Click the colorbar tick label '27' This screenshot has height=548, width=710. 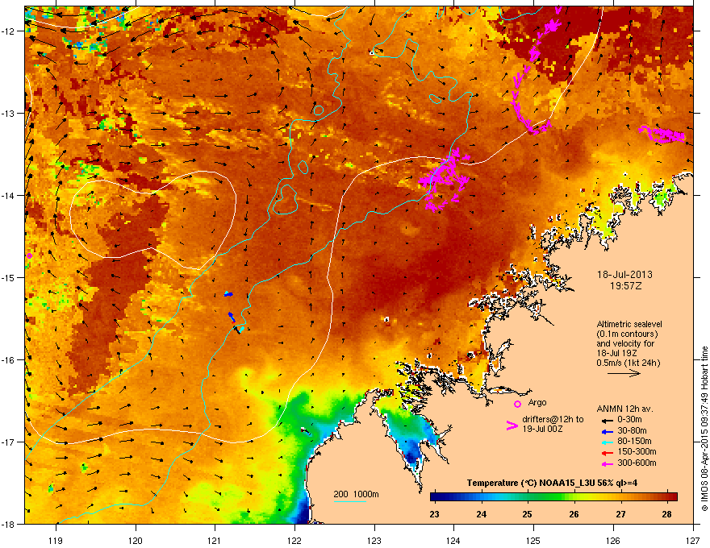pyautogui.click(x=620, y=514)
